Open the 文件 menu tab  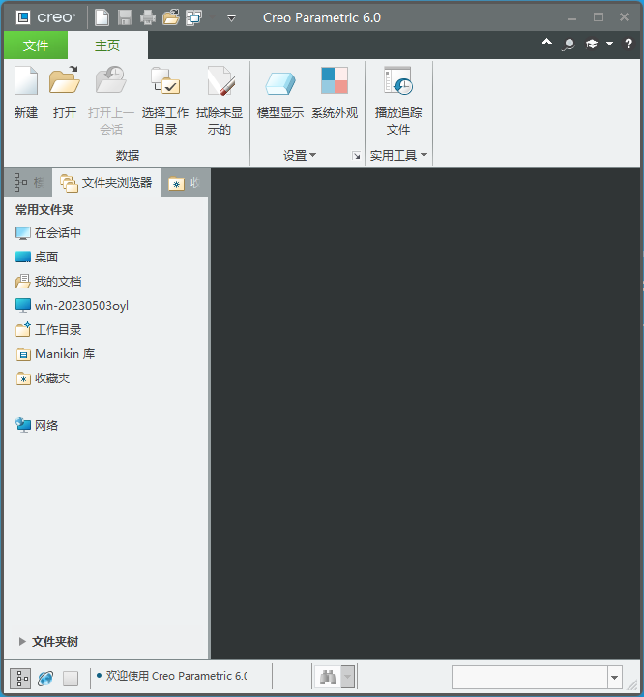pyautogui.click(x=36, y=45)
